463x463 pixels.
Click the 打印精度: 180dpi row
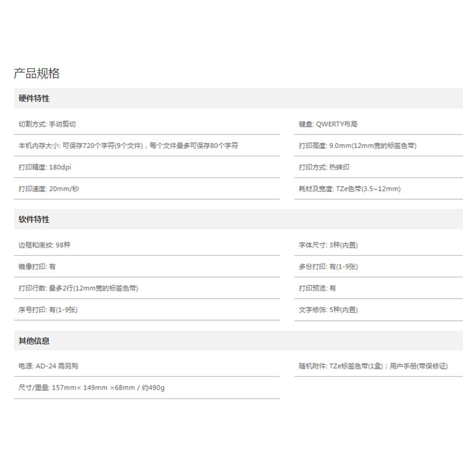click(x=147, y=167)
